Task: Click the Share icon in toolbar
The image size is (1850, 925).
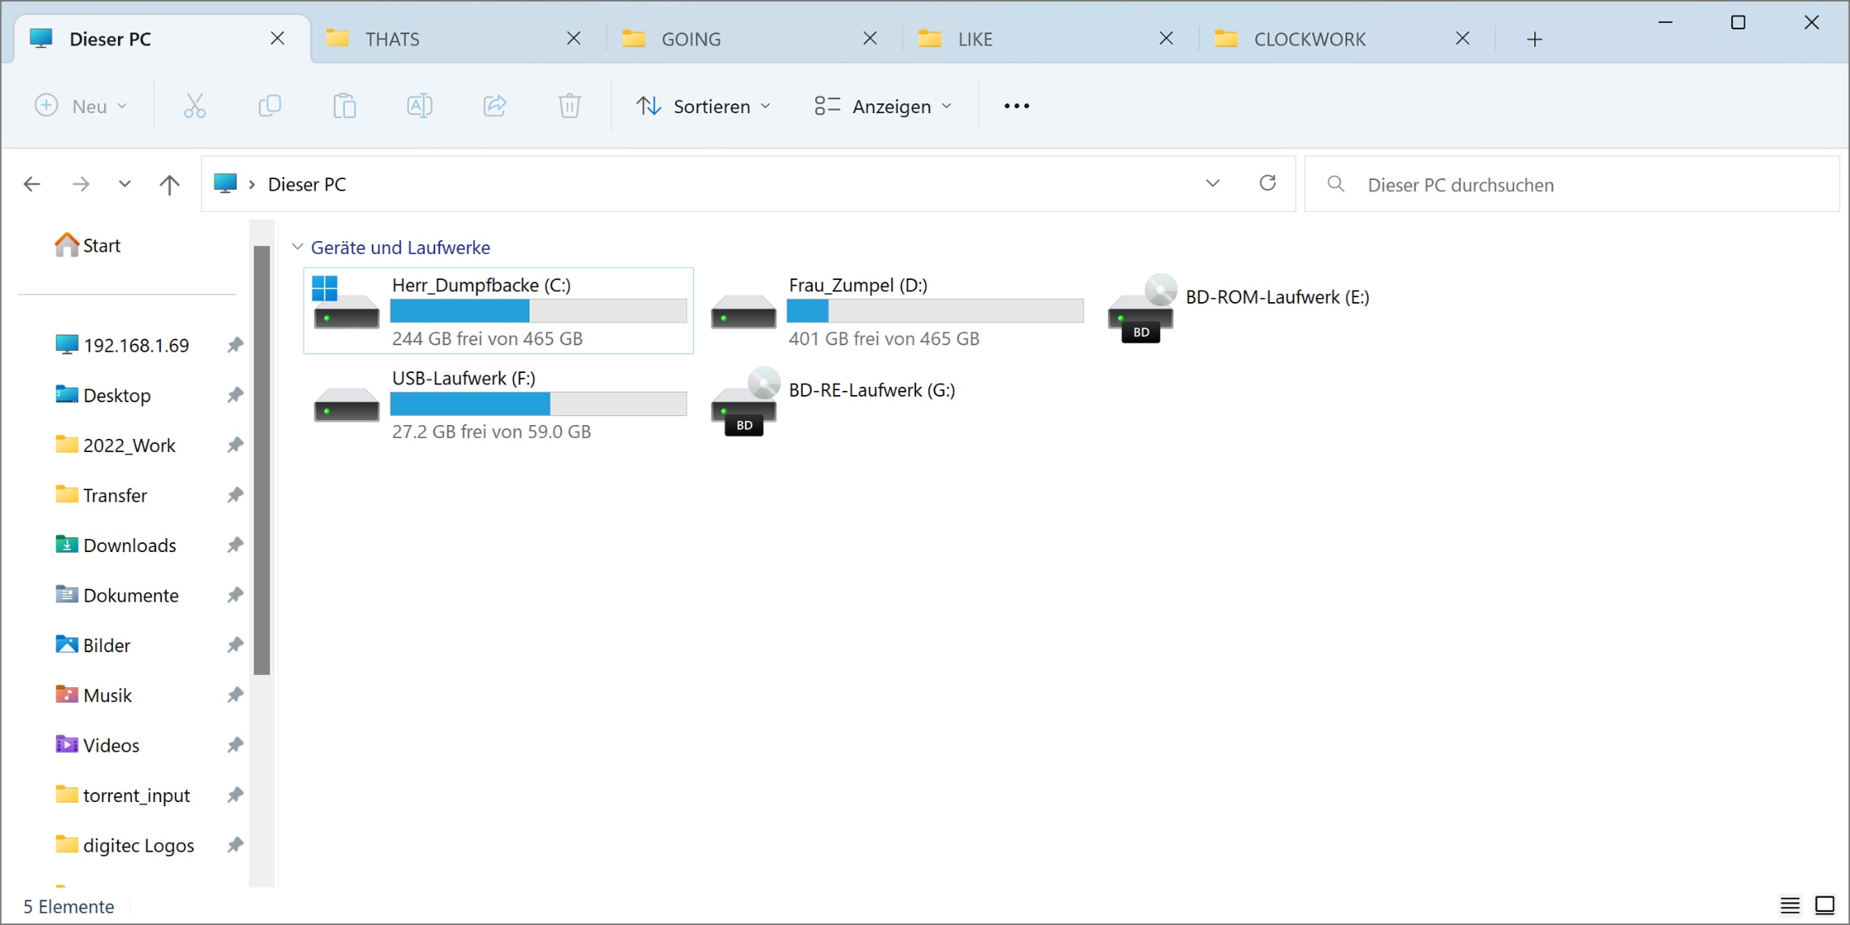Action: [494, 106]
